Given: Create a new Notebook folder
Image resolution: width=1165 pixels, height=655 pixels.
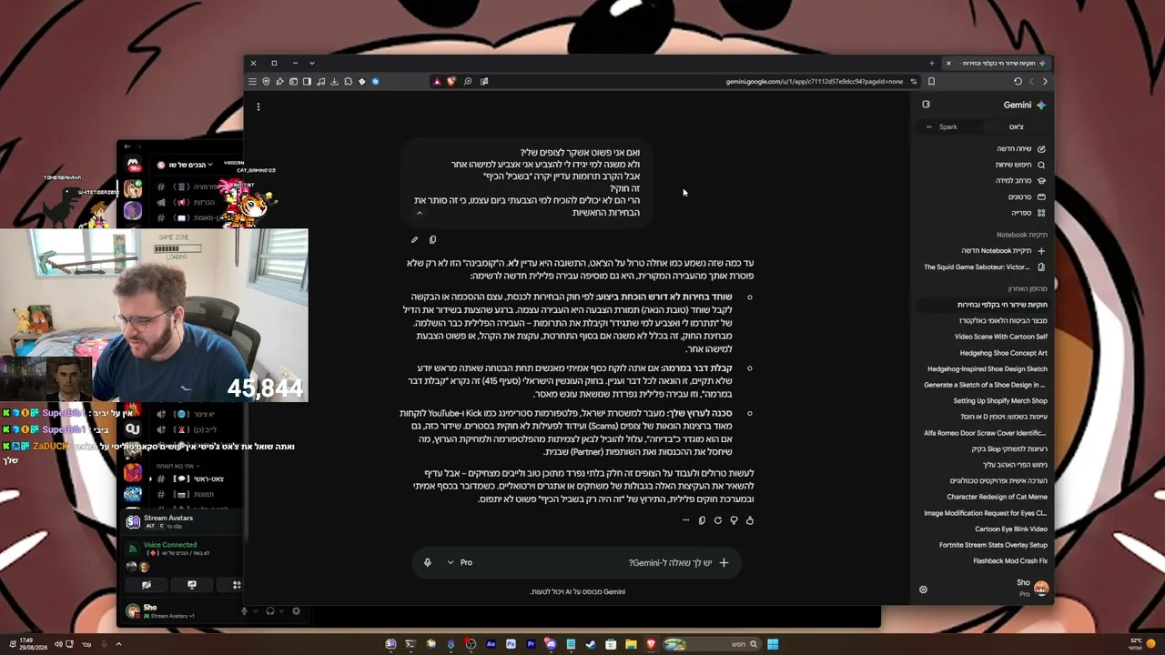Looking at the screenshot, I should (1004, 251).
